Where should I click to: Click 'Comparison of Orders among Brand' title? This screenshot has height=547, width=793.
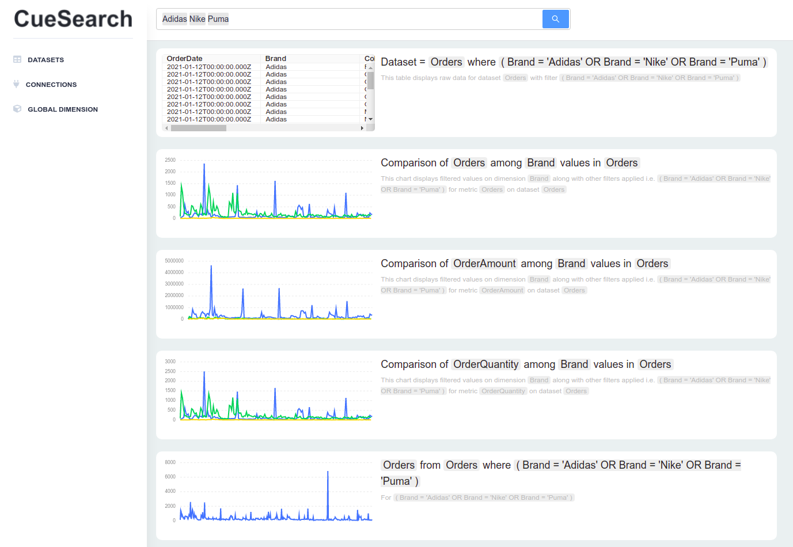[x=510, y=163]
